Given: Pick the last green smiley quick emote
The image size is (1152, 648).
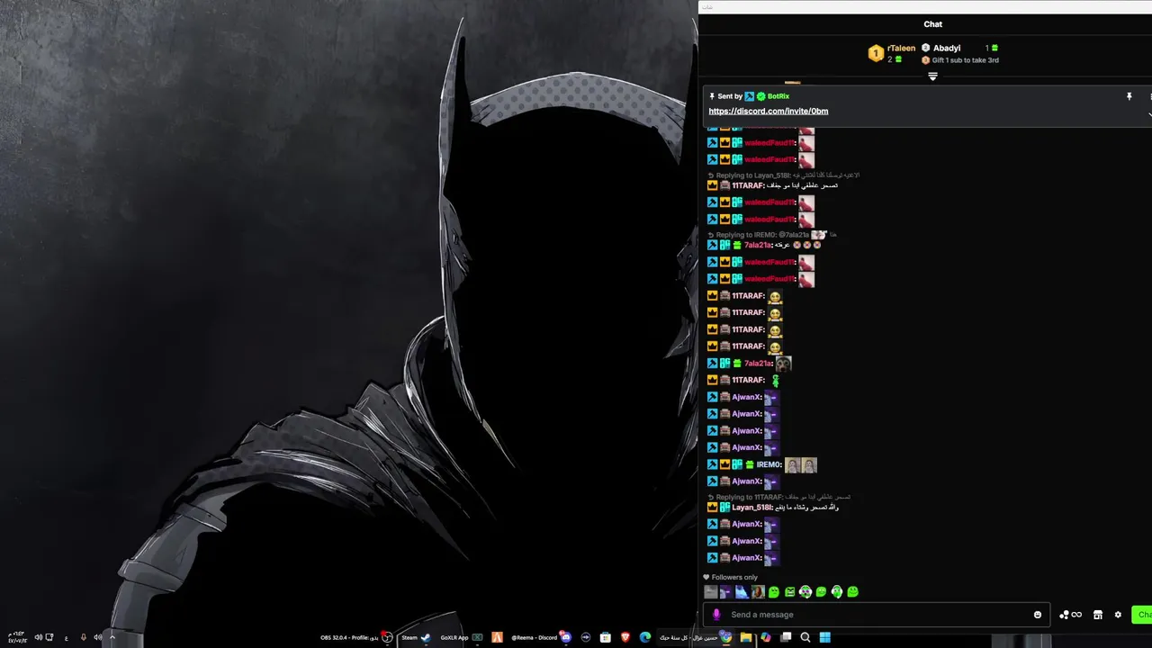Looking at the screenshot, I should pos(852,592).
